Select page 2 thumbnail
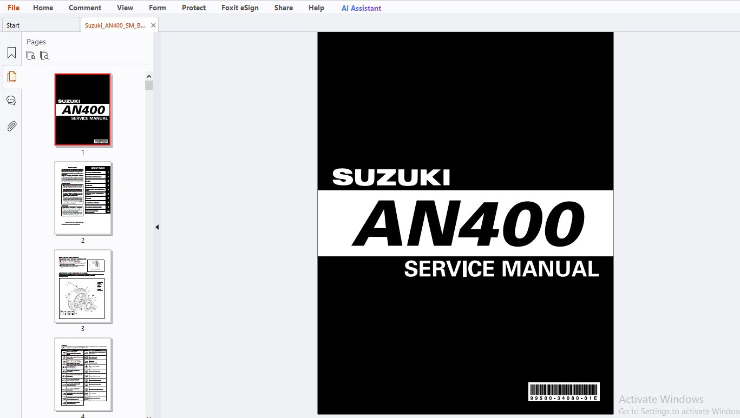740x418 pixels. (x=83, y=198)
